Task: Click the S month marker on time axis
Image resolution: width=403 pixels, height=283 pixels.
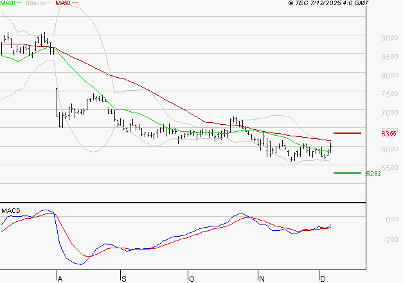Action: [x=124, y=278]
